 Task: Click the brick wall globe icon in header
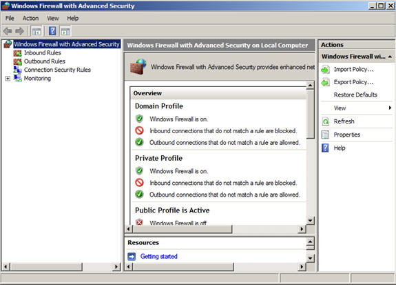[x=138, y=67]
